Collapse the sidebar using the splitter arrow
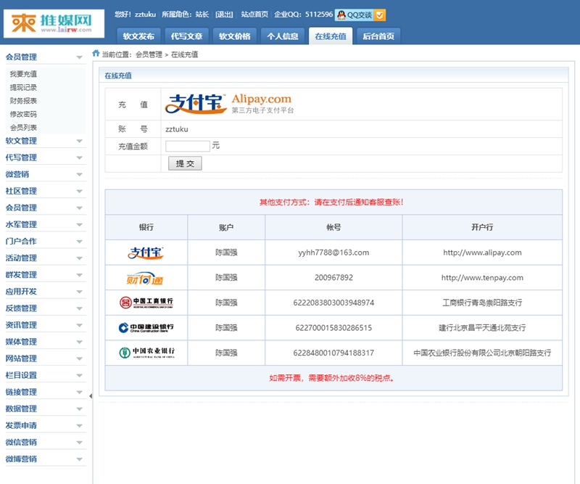580x484 pixels. (91, 395)
